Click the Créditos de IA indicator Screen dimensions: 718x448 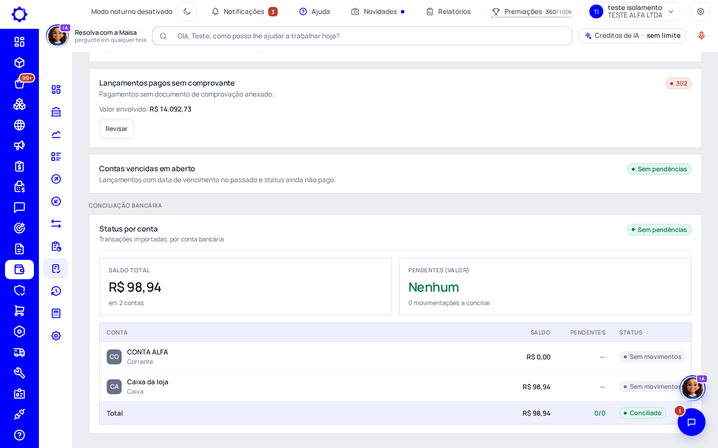point(632,36)
